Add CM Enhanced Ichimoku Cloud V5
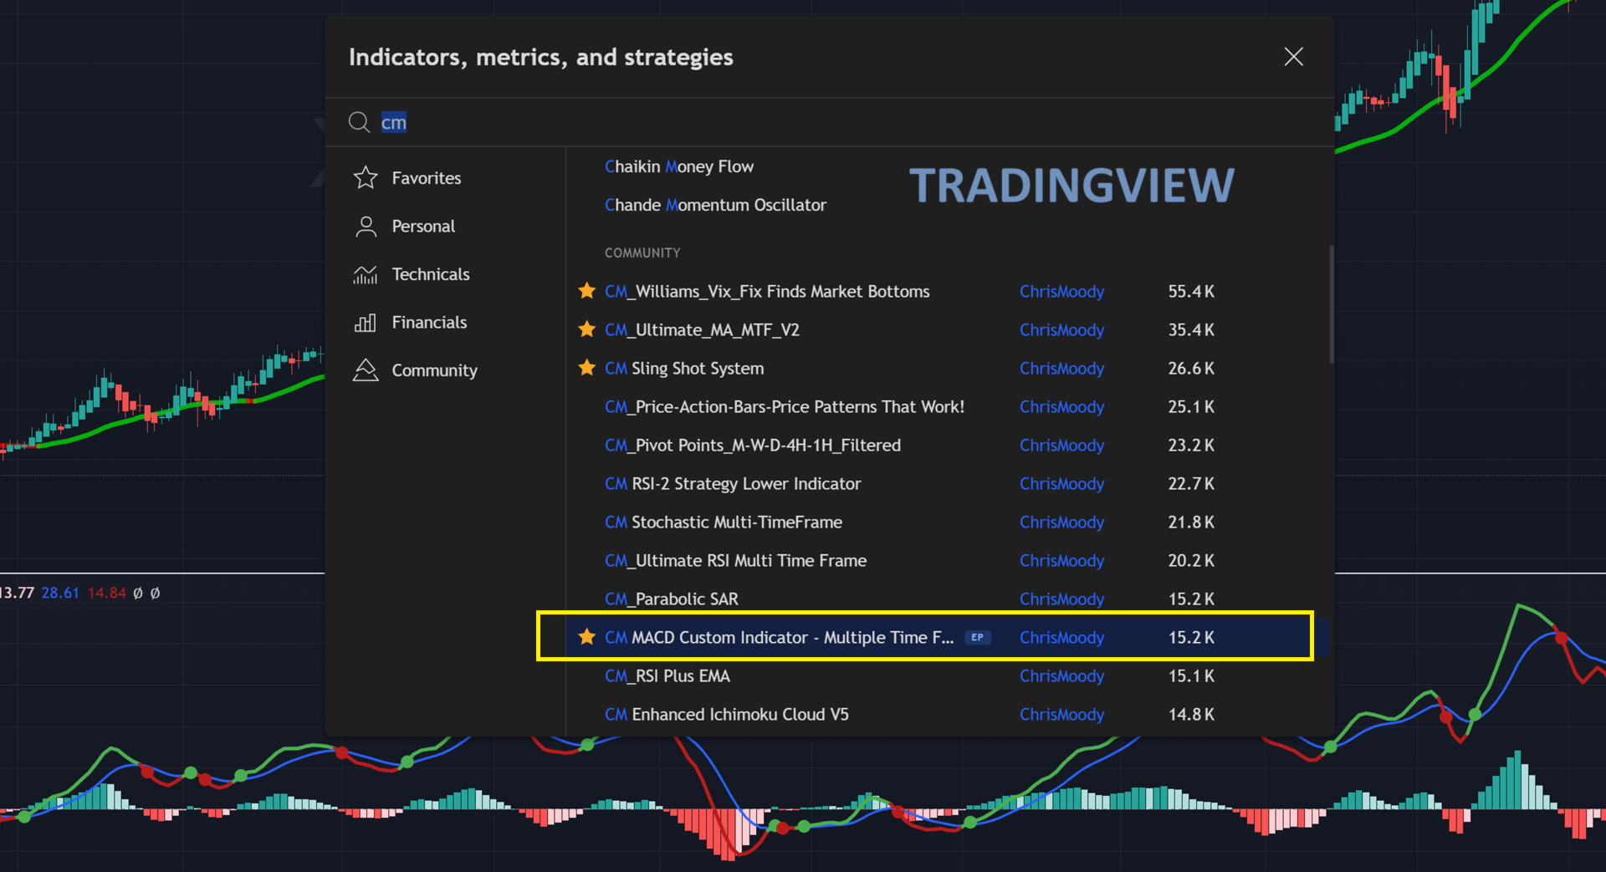This screenshot has height=872, width=1606. pyautogui.click(x=727, y=715)
